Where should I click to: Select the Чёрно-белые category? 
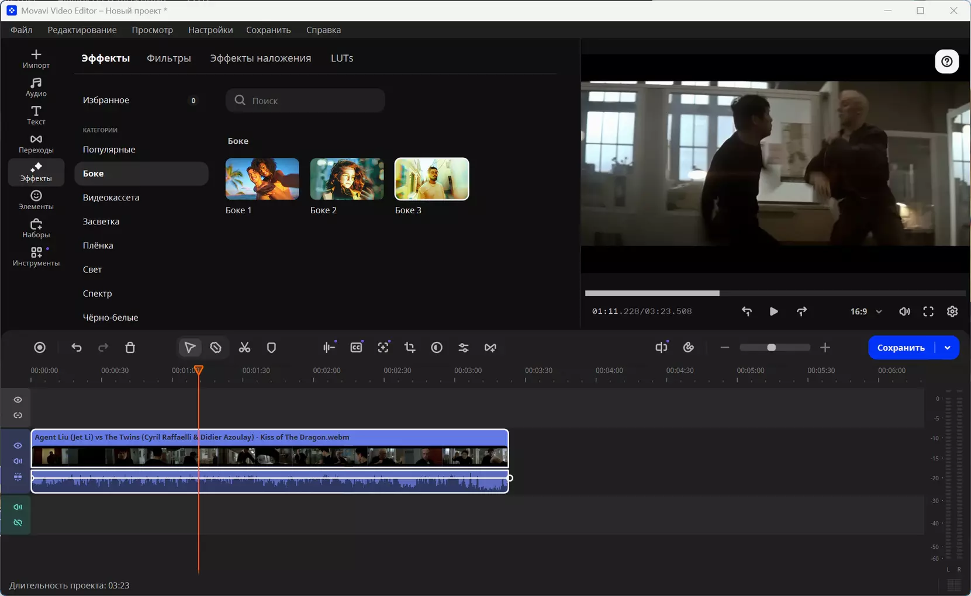[x=141, y=317]
